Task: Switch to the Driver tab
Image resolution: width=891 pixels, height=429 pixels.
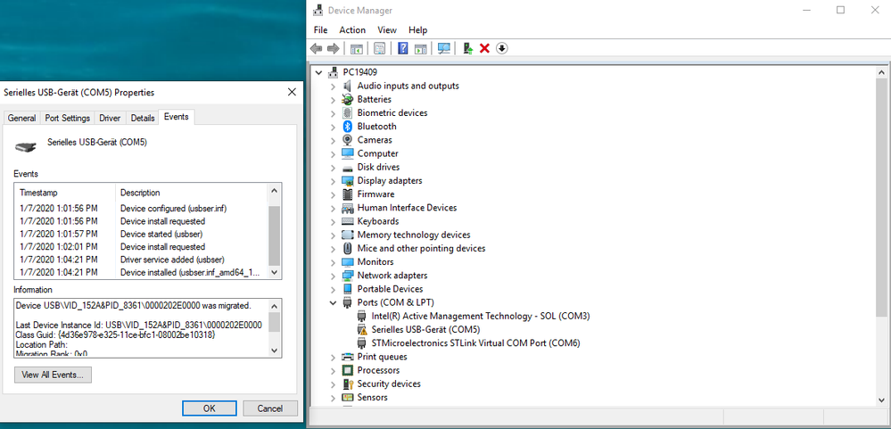Action: pos(110,119)
